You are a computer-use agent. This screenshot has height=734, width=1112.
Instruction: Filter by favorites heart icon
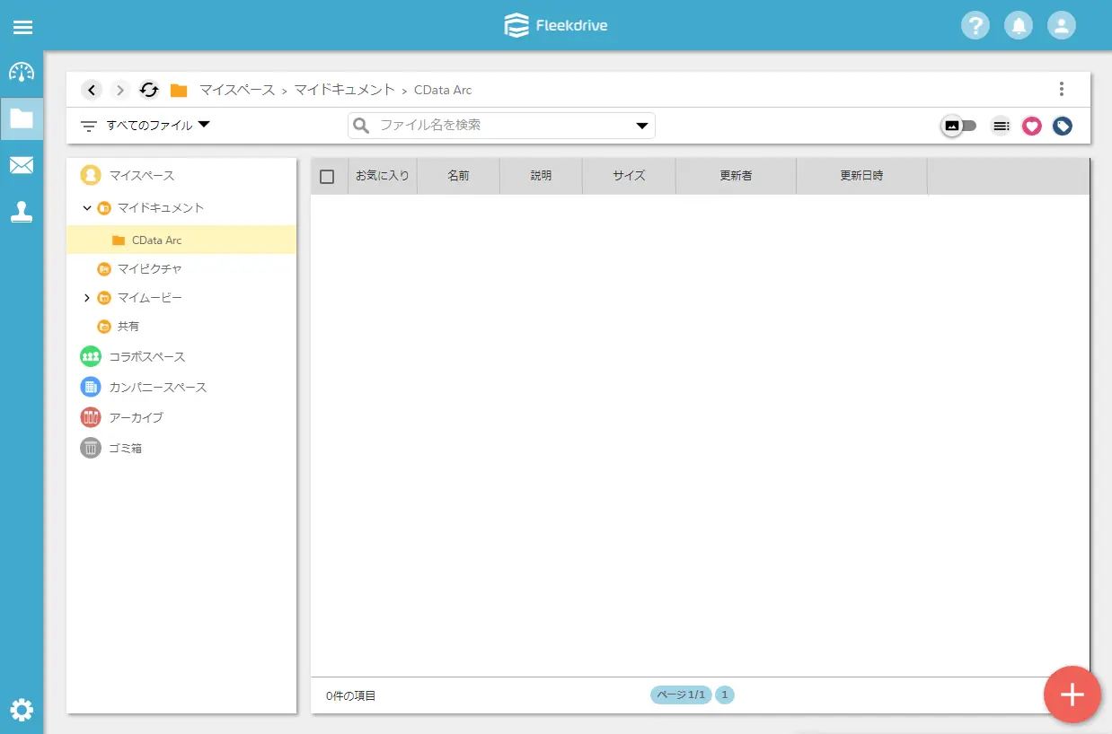[1032, 127]
